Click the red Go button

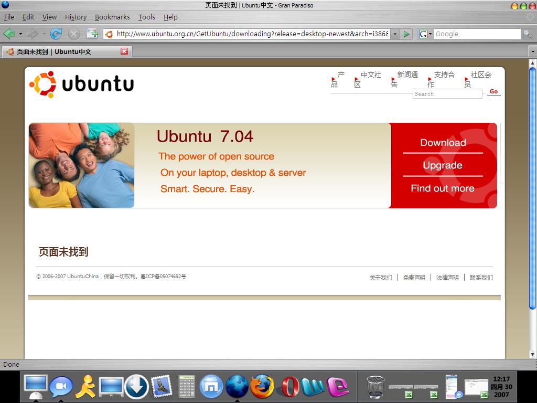coord(493,91)
